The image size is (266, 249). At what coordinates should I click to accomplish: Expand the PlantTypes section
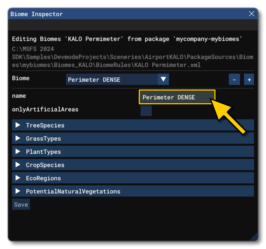tap(43, 152)
